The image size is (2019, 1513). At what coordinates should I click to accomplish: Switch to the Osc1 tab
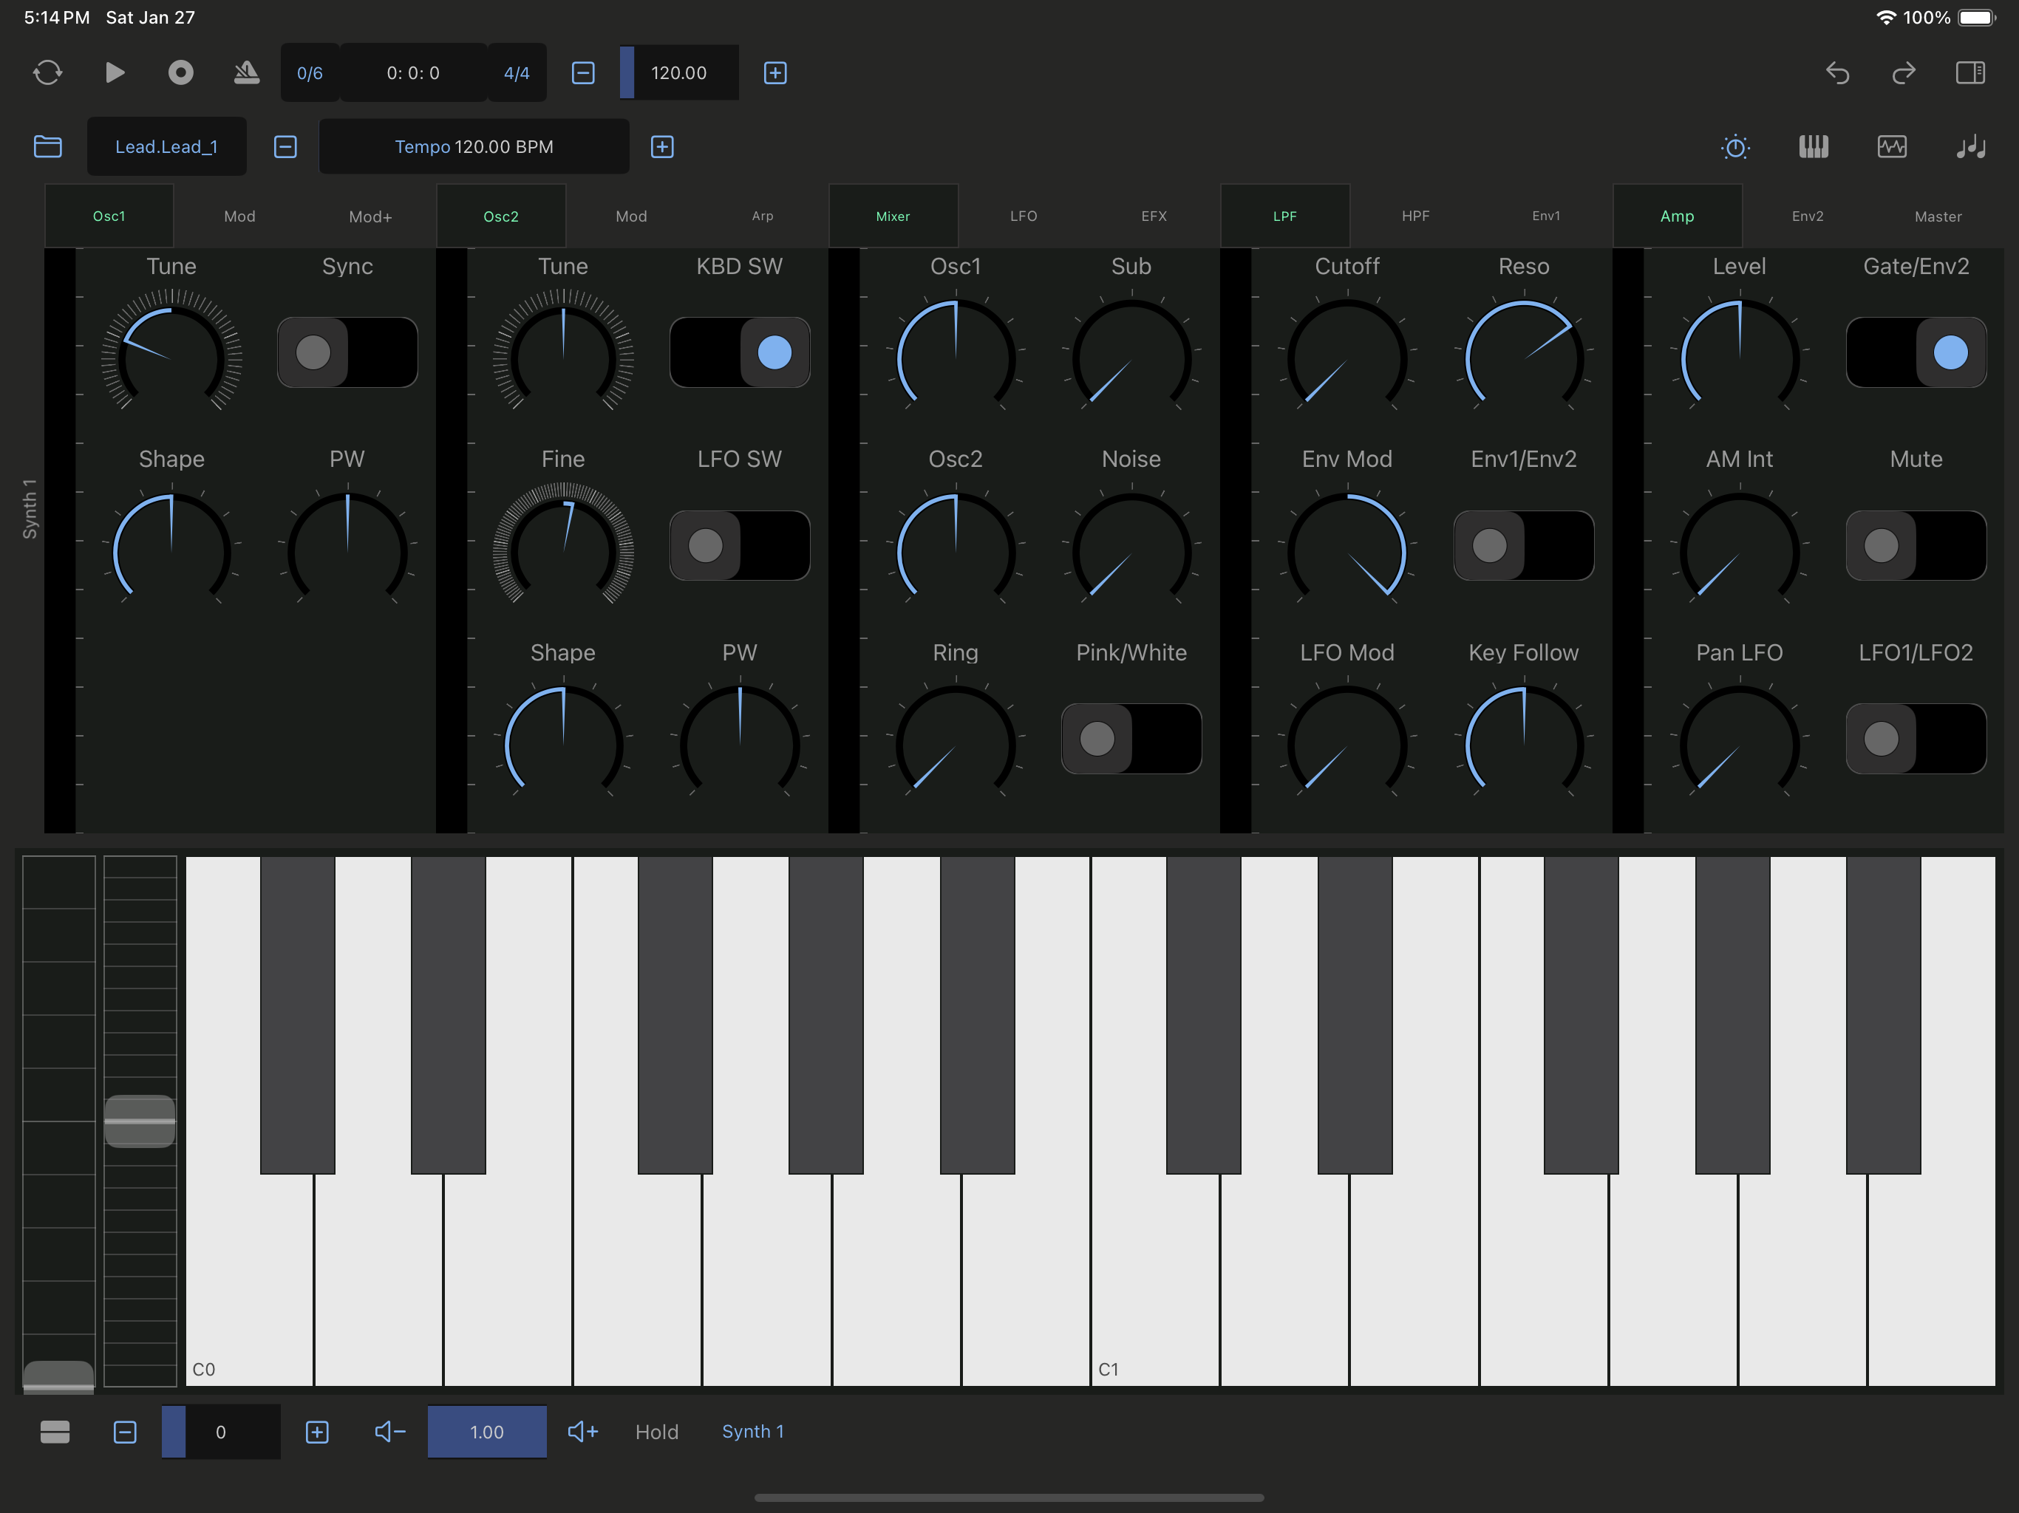point(109,216)
